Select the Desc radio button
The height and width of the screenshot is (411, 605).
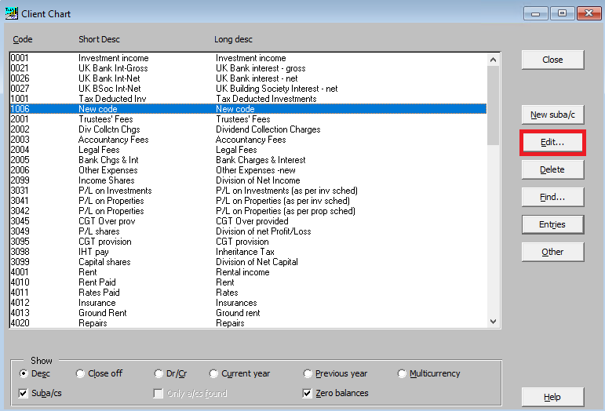click(x=24, y=374)
